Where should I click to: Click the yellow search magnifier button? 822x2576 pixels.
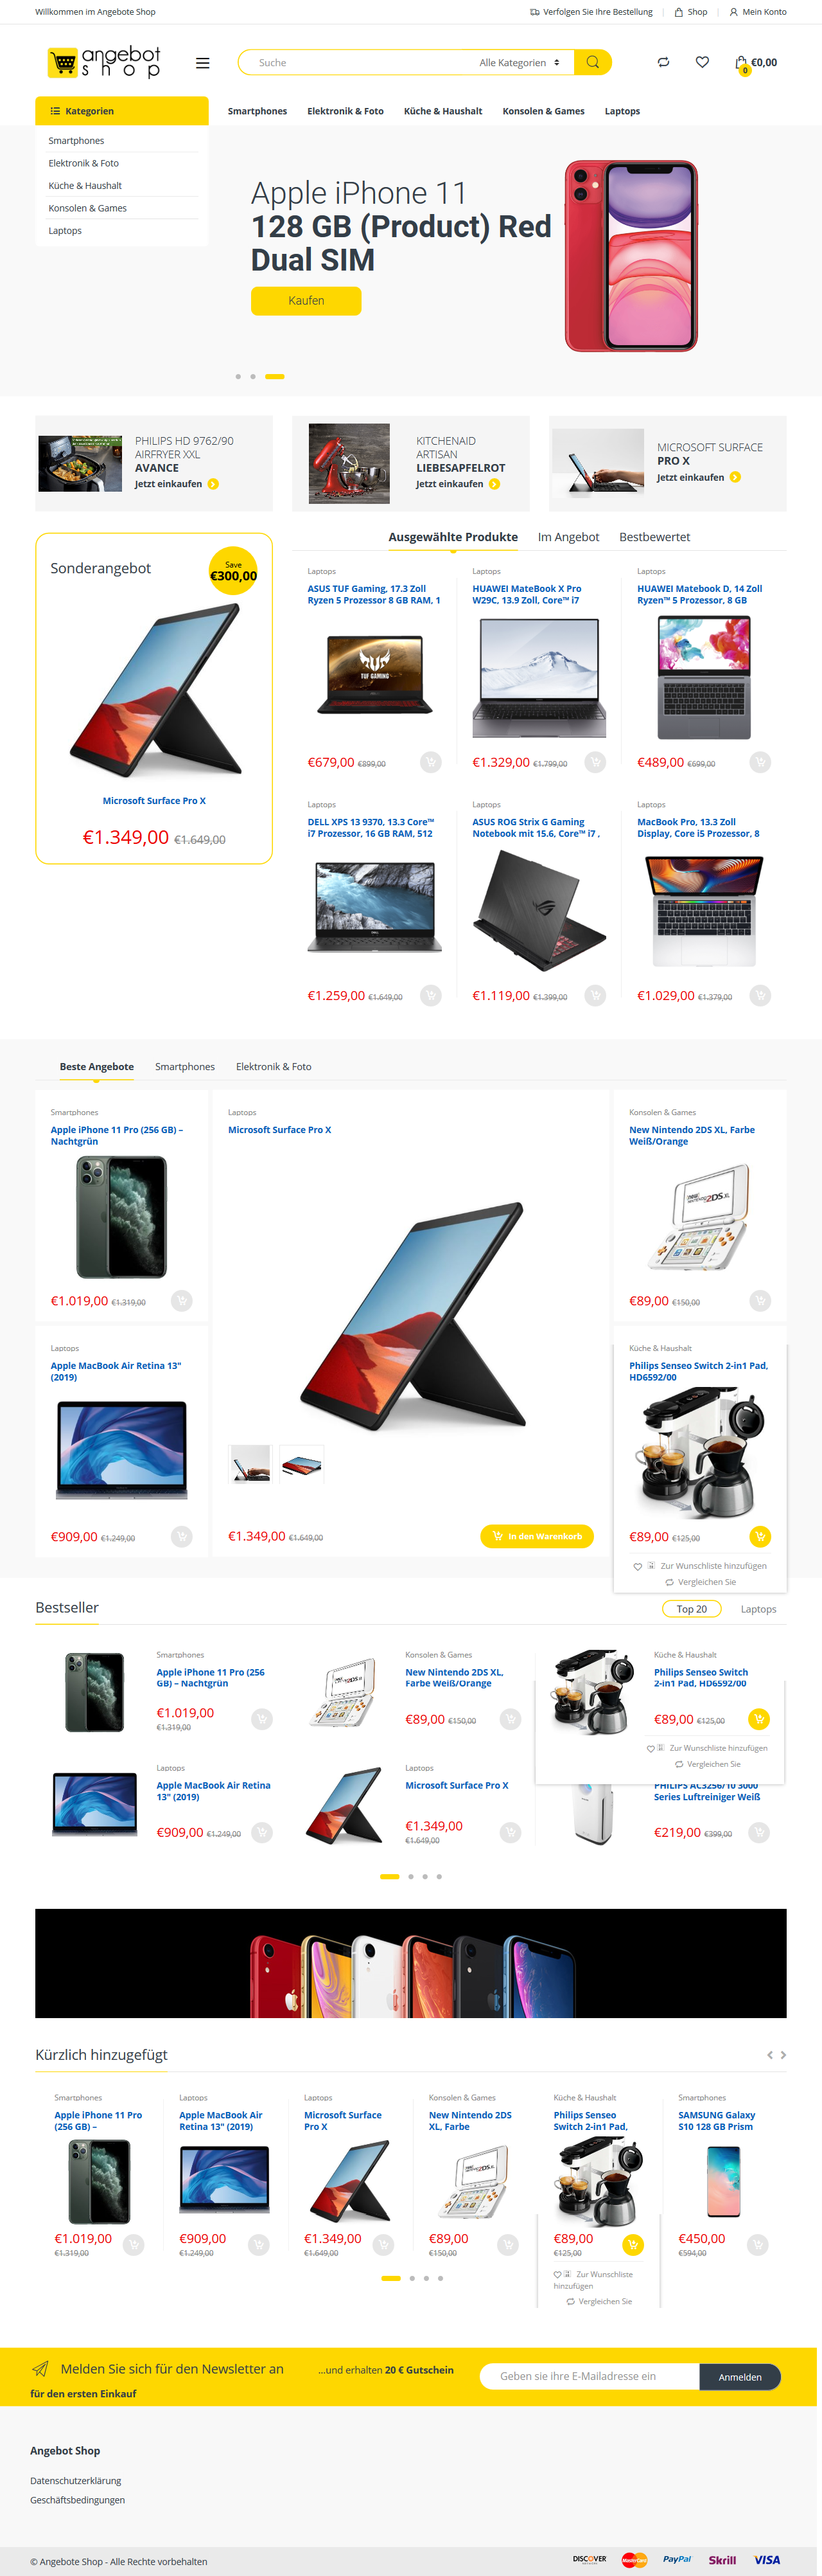pos(592,62)
